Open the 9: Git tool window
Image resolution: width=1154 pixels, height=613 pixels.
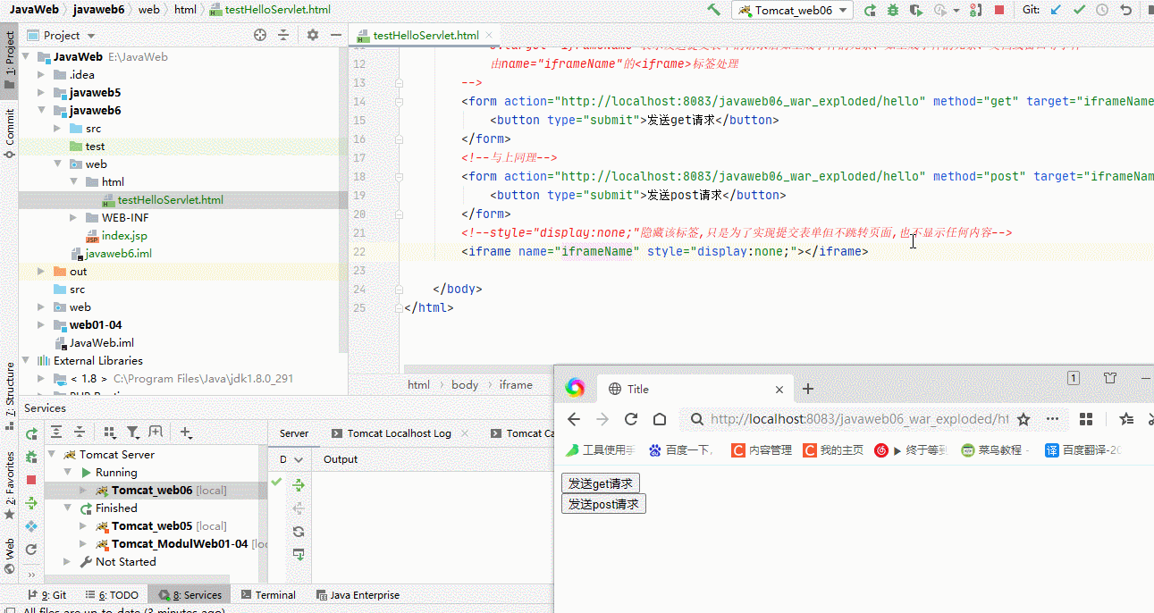point(47,595)
